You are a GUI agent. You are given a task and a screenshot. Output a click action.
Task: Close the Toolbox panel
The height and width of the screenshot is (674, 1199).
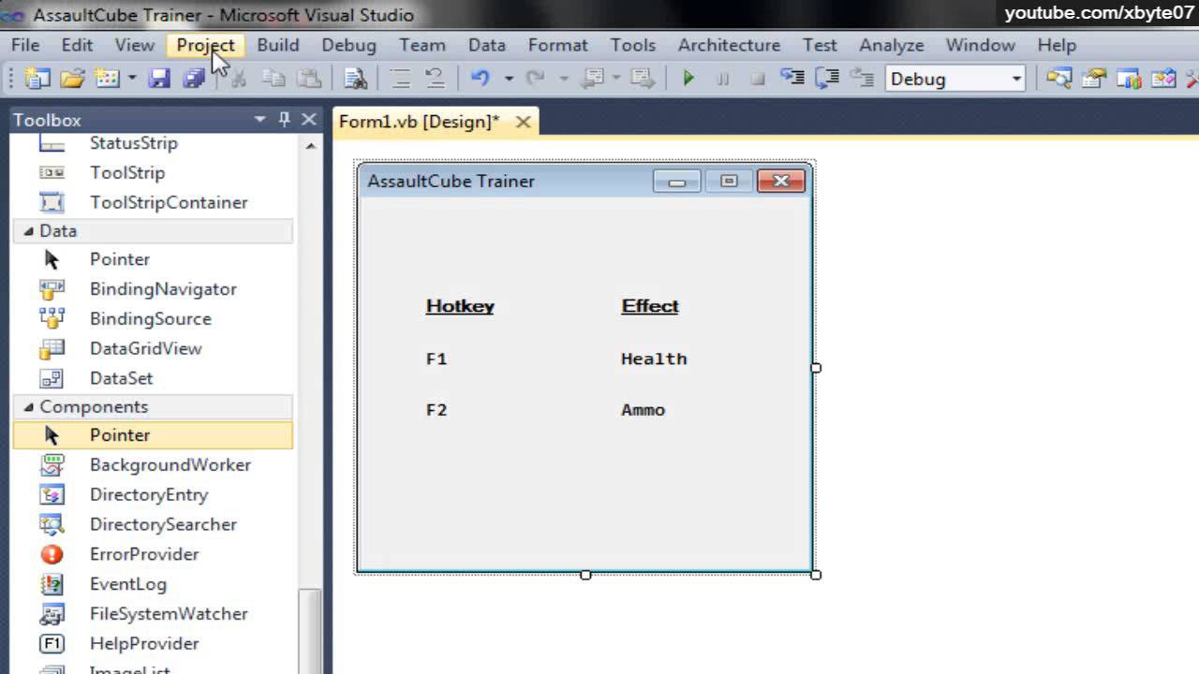[309, 120]
